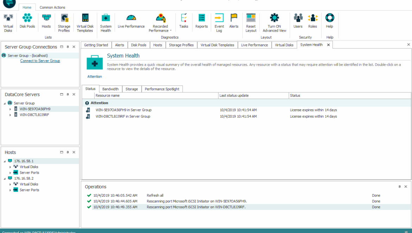Switch to the Performance Spotlight tab

pos(162,89)
